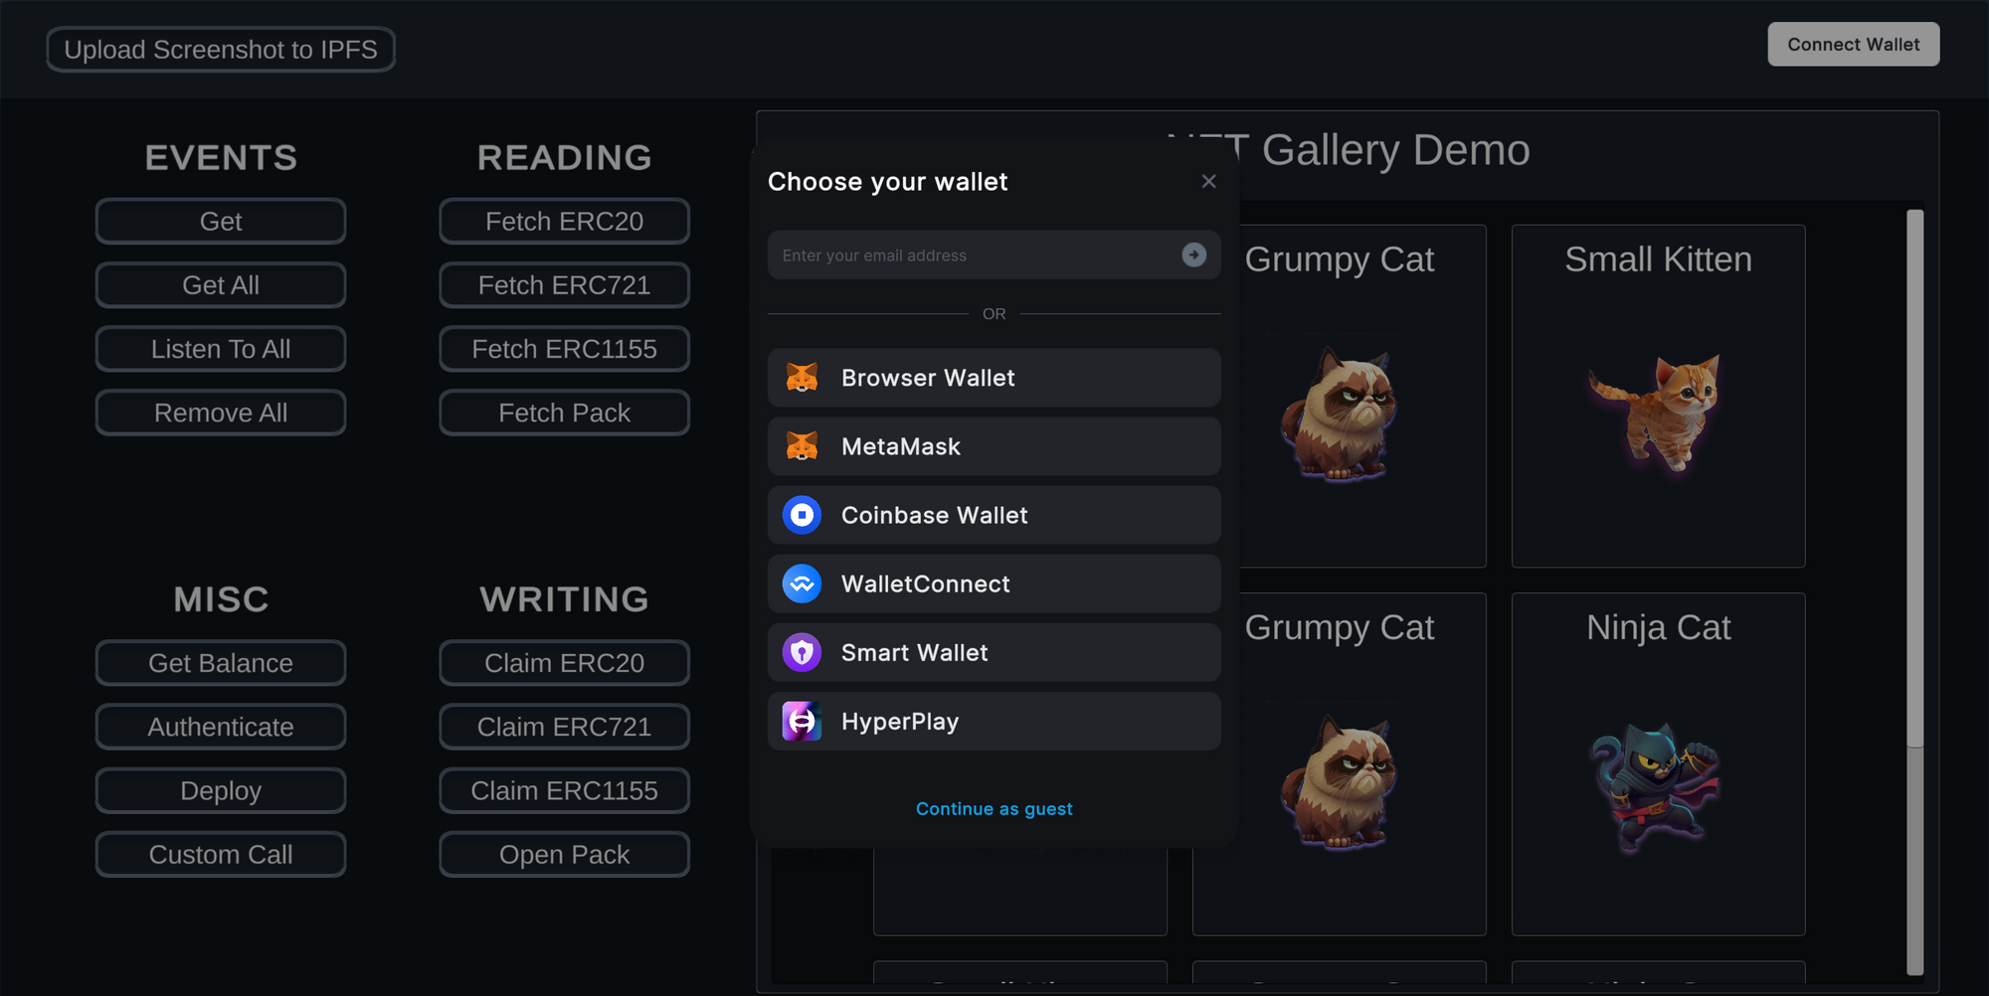This screenshot has width=1989, height=996.
Task: Select the Listen To All button
Action: (x=221, y=349)
